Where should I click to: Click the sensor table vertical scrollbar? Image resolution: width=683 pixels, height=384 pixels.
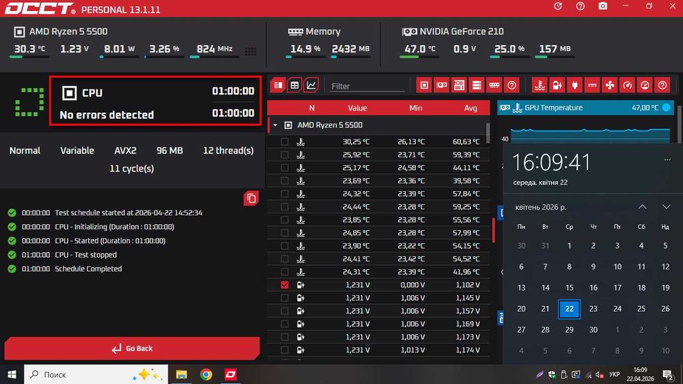pos(488,132)
